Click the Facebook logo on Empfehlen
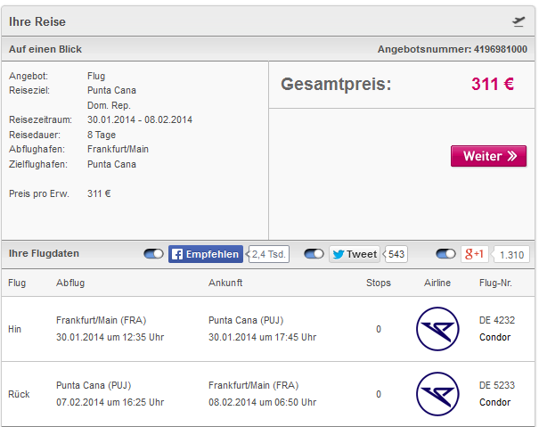 coord(177,254)
